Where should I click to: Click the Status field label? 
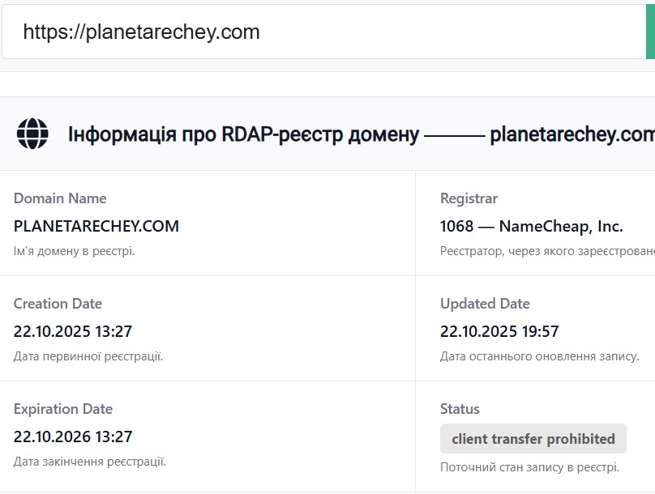pyautogui.click(x=460, y=409)
